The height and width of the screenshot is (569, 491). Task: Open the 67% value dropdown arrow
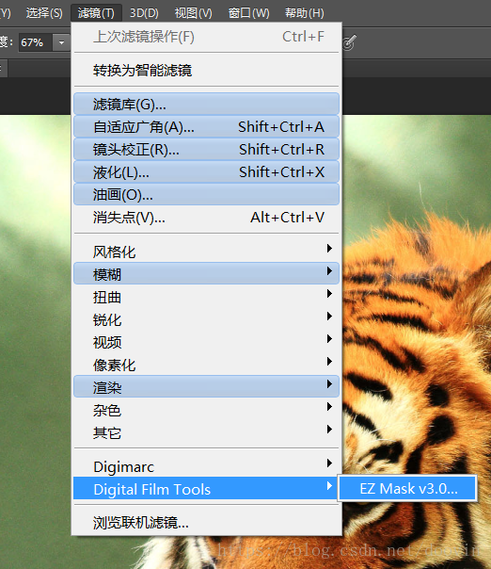(x=61, y=42)
